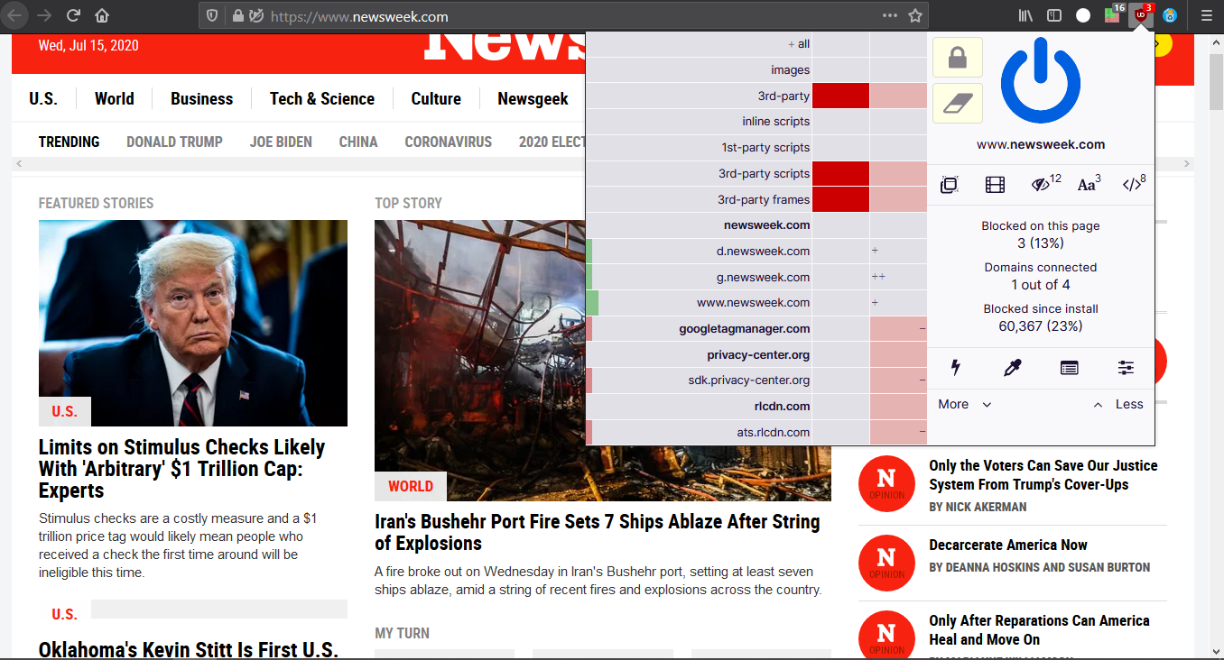Open the uBlock dashboard sliders icon

coord(1126,367)
